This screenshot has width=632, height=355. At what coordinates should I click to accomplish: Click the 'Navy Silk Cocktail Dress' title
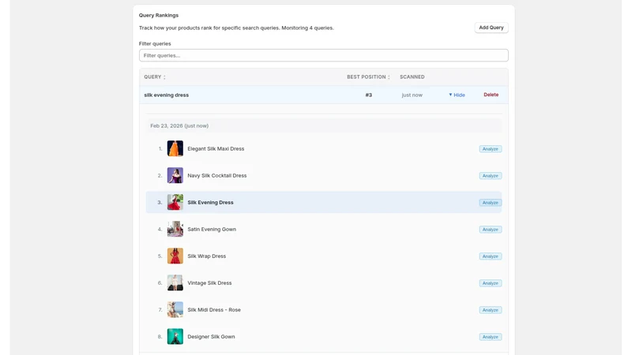point(216,175)
